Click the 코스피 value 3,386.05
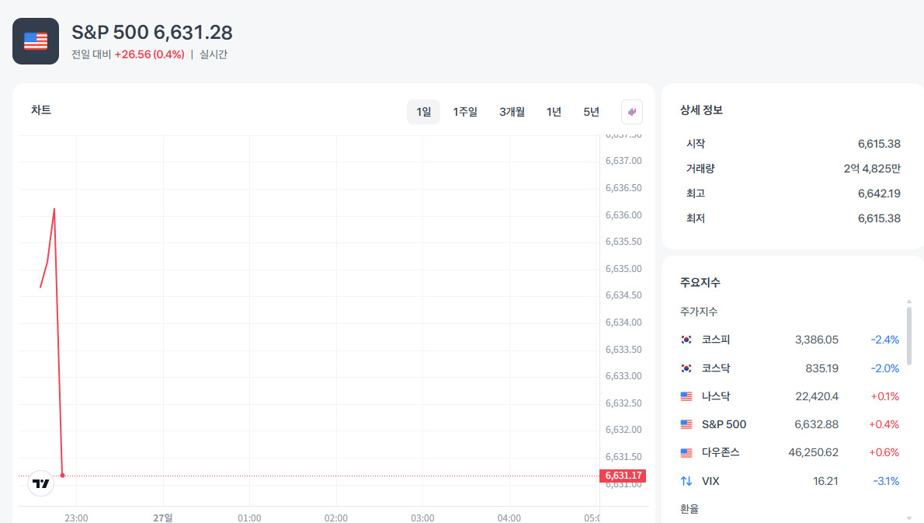Screen dimensions: 924x523 tap(817, 340)
